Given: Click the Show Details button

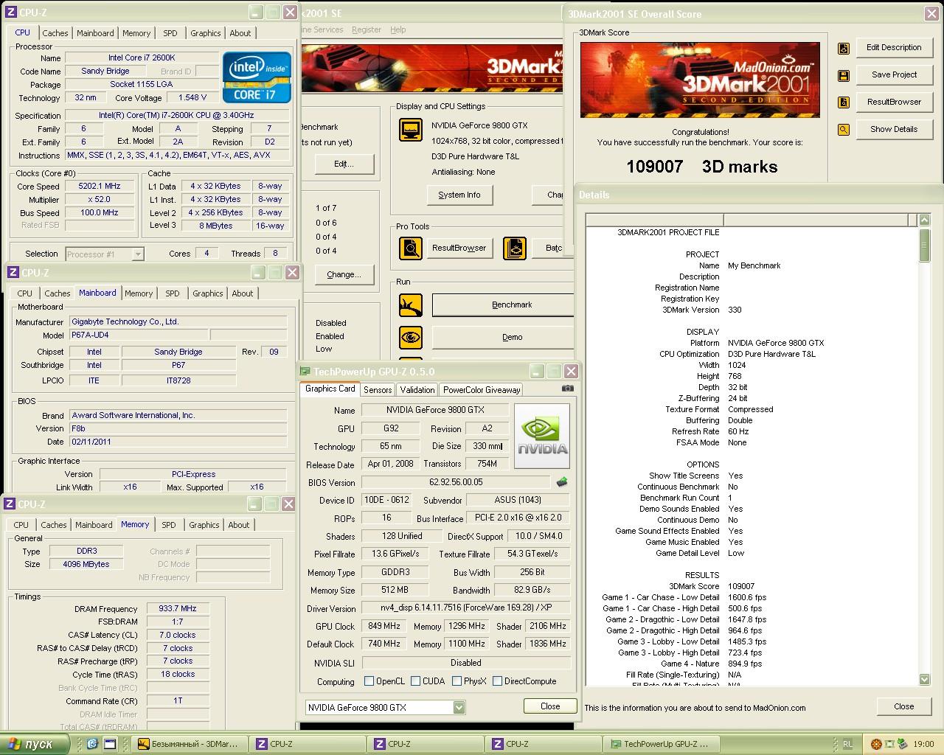Looking at the screenshot, I should pyautogui.click(x=894, y=130).
